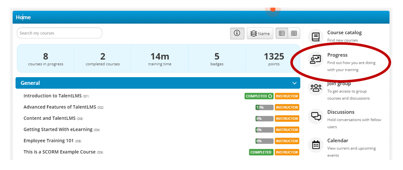
Task: Click Getting Started With eLearning 0% progress bar
Action: click(264, 130)
